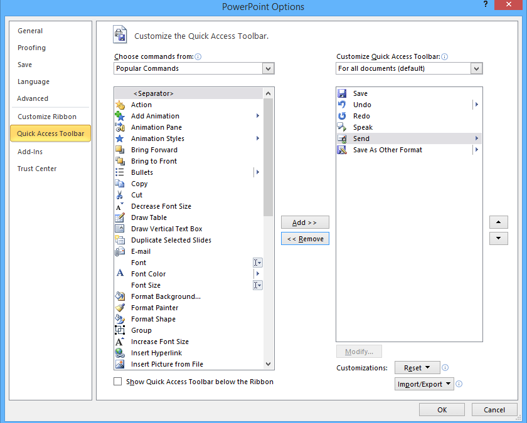Select the Cut scissors icon
This screenshot has width=527, height=423.
[120, 195]
